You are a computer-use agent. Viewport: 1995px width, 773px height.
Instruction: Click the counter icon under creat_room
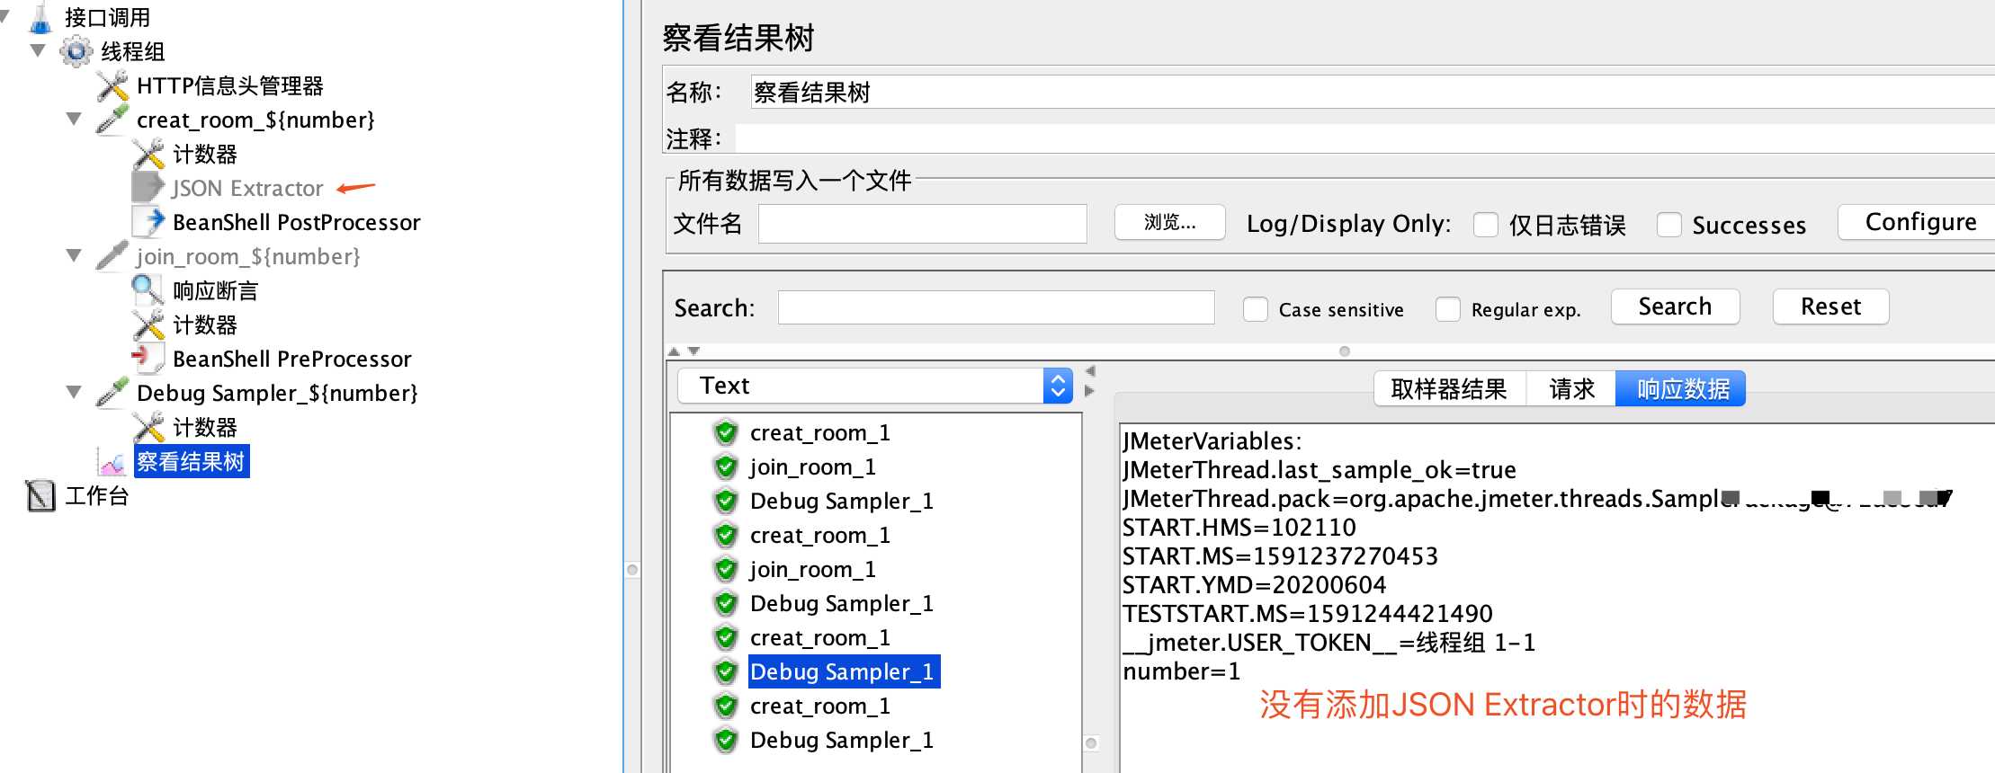coord(148,154)
